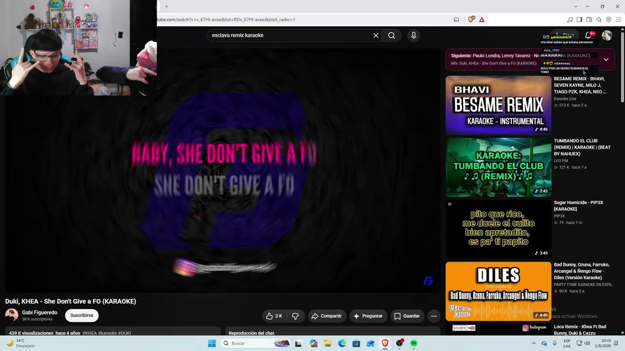Open Microsoft Edge from the taskbar
The width and height of the screenshot is (625, 351).
coord(342,343)
